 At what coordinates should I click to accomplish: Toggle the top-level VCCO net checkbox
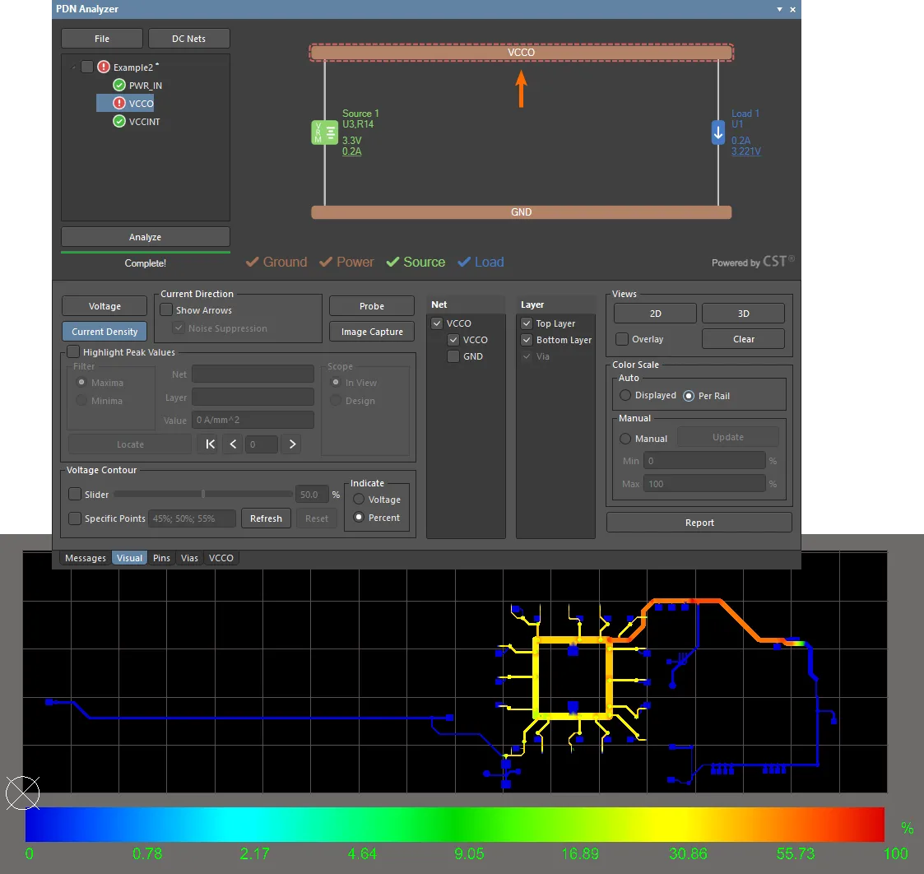click(x=437, y=323)
